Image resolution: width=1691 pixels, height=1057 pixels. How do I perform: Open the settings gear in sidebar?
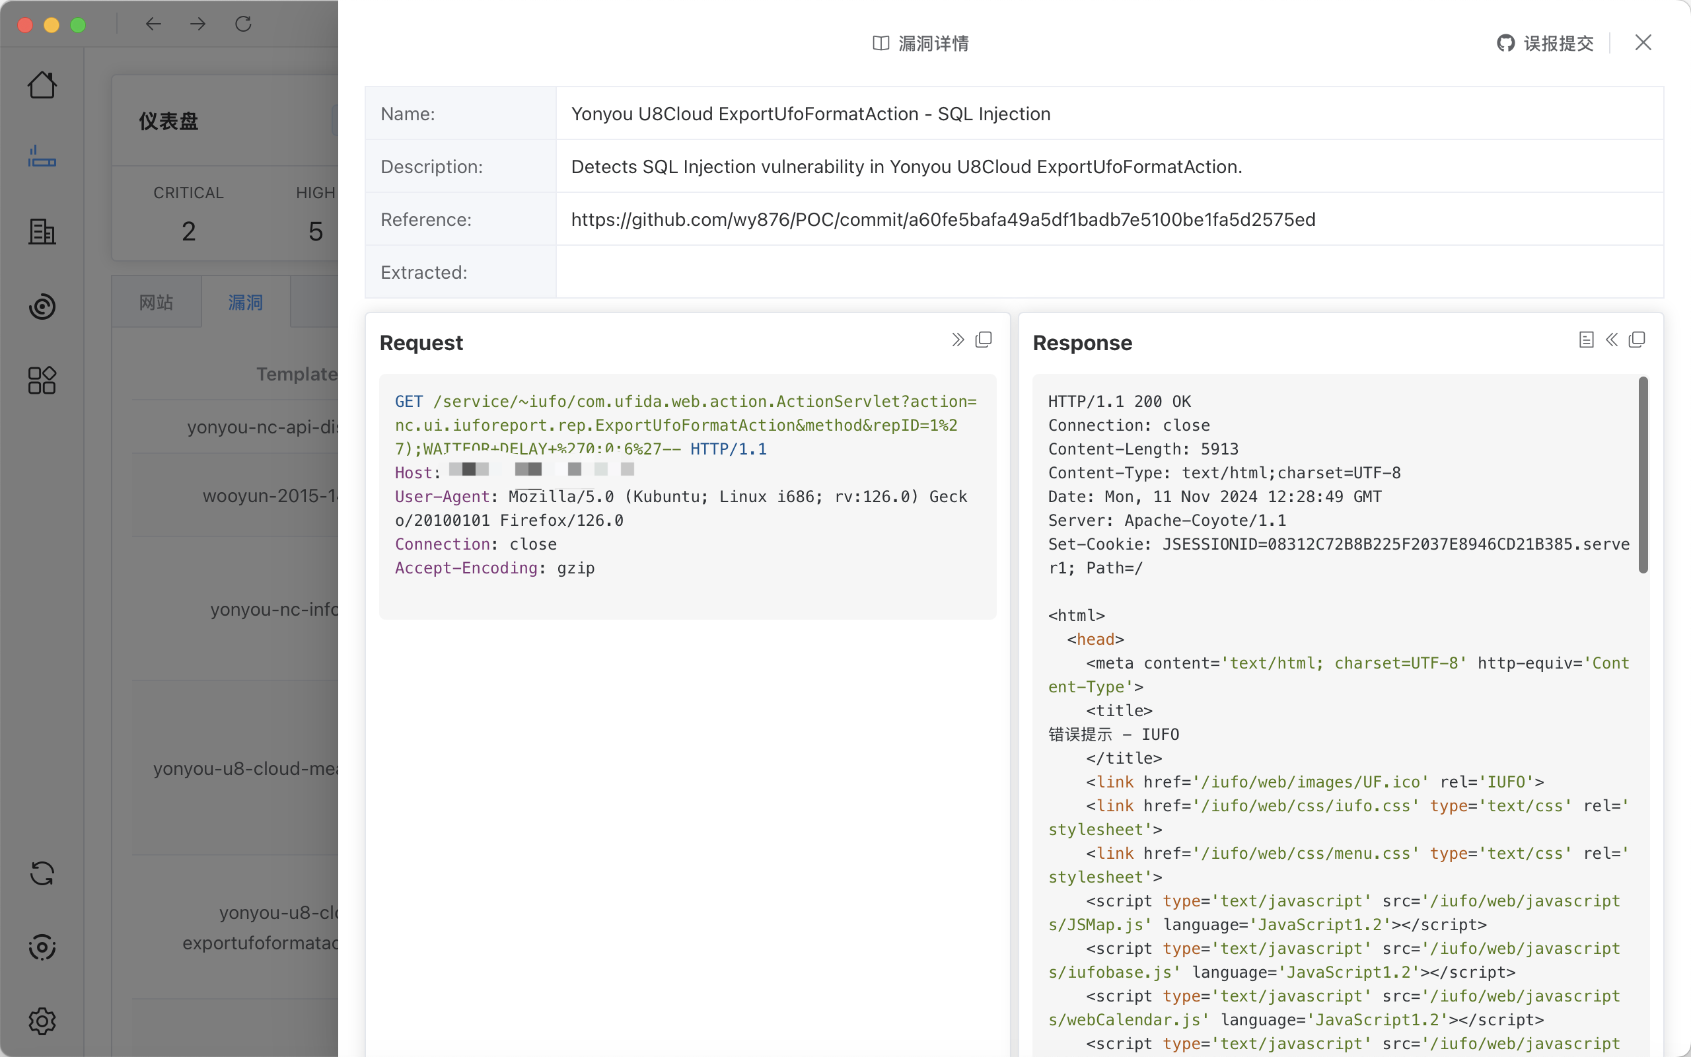coord(42,1021)
